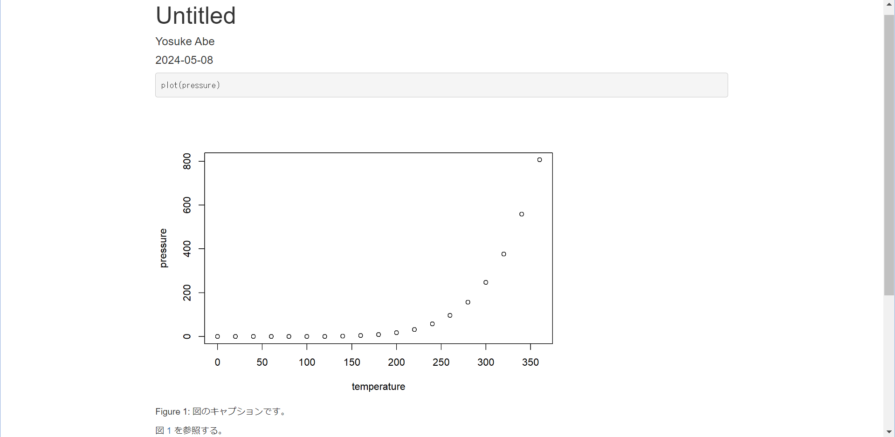Click the scrollbar up arrow
The width and height of the screenshot is (895, 437).
point(889,4)
